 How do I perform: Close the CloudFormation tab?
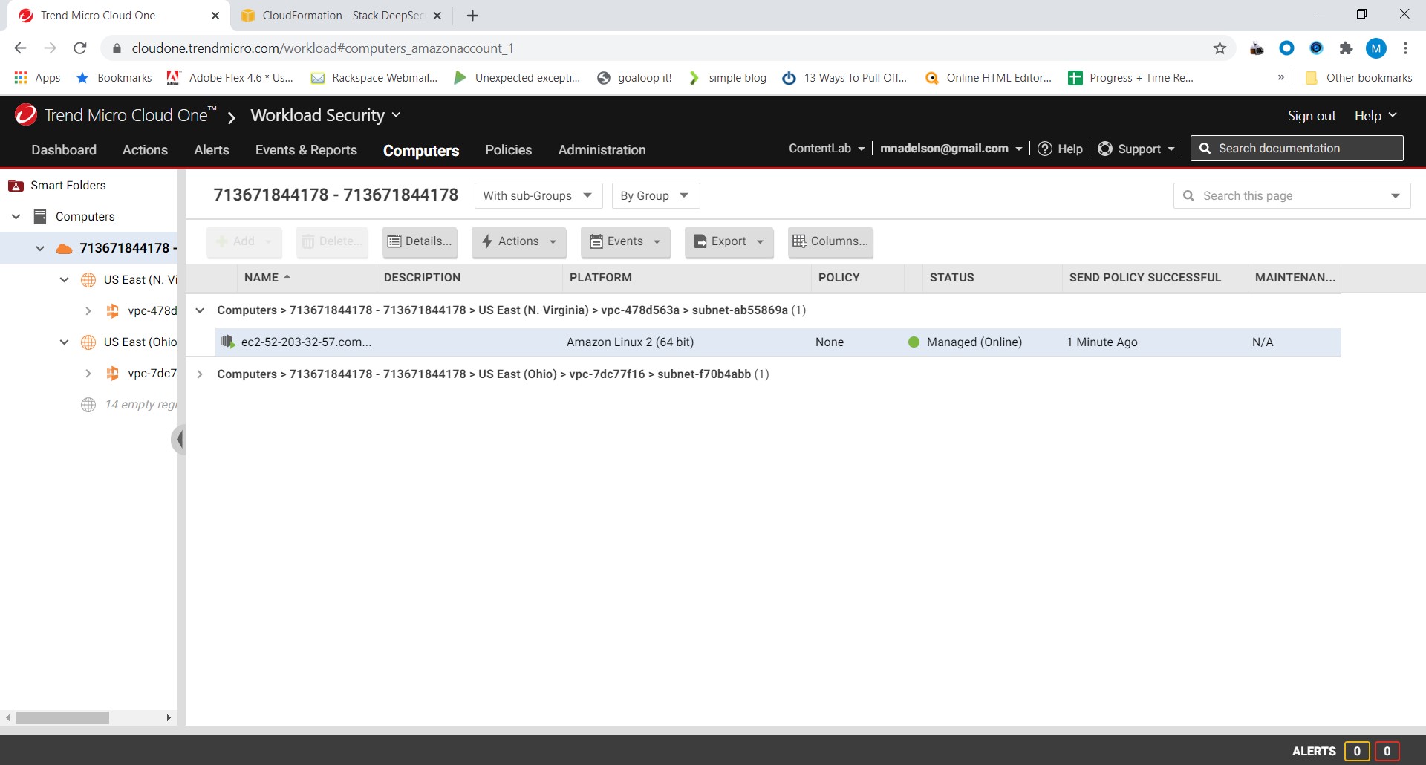click(x=437, y=16)
